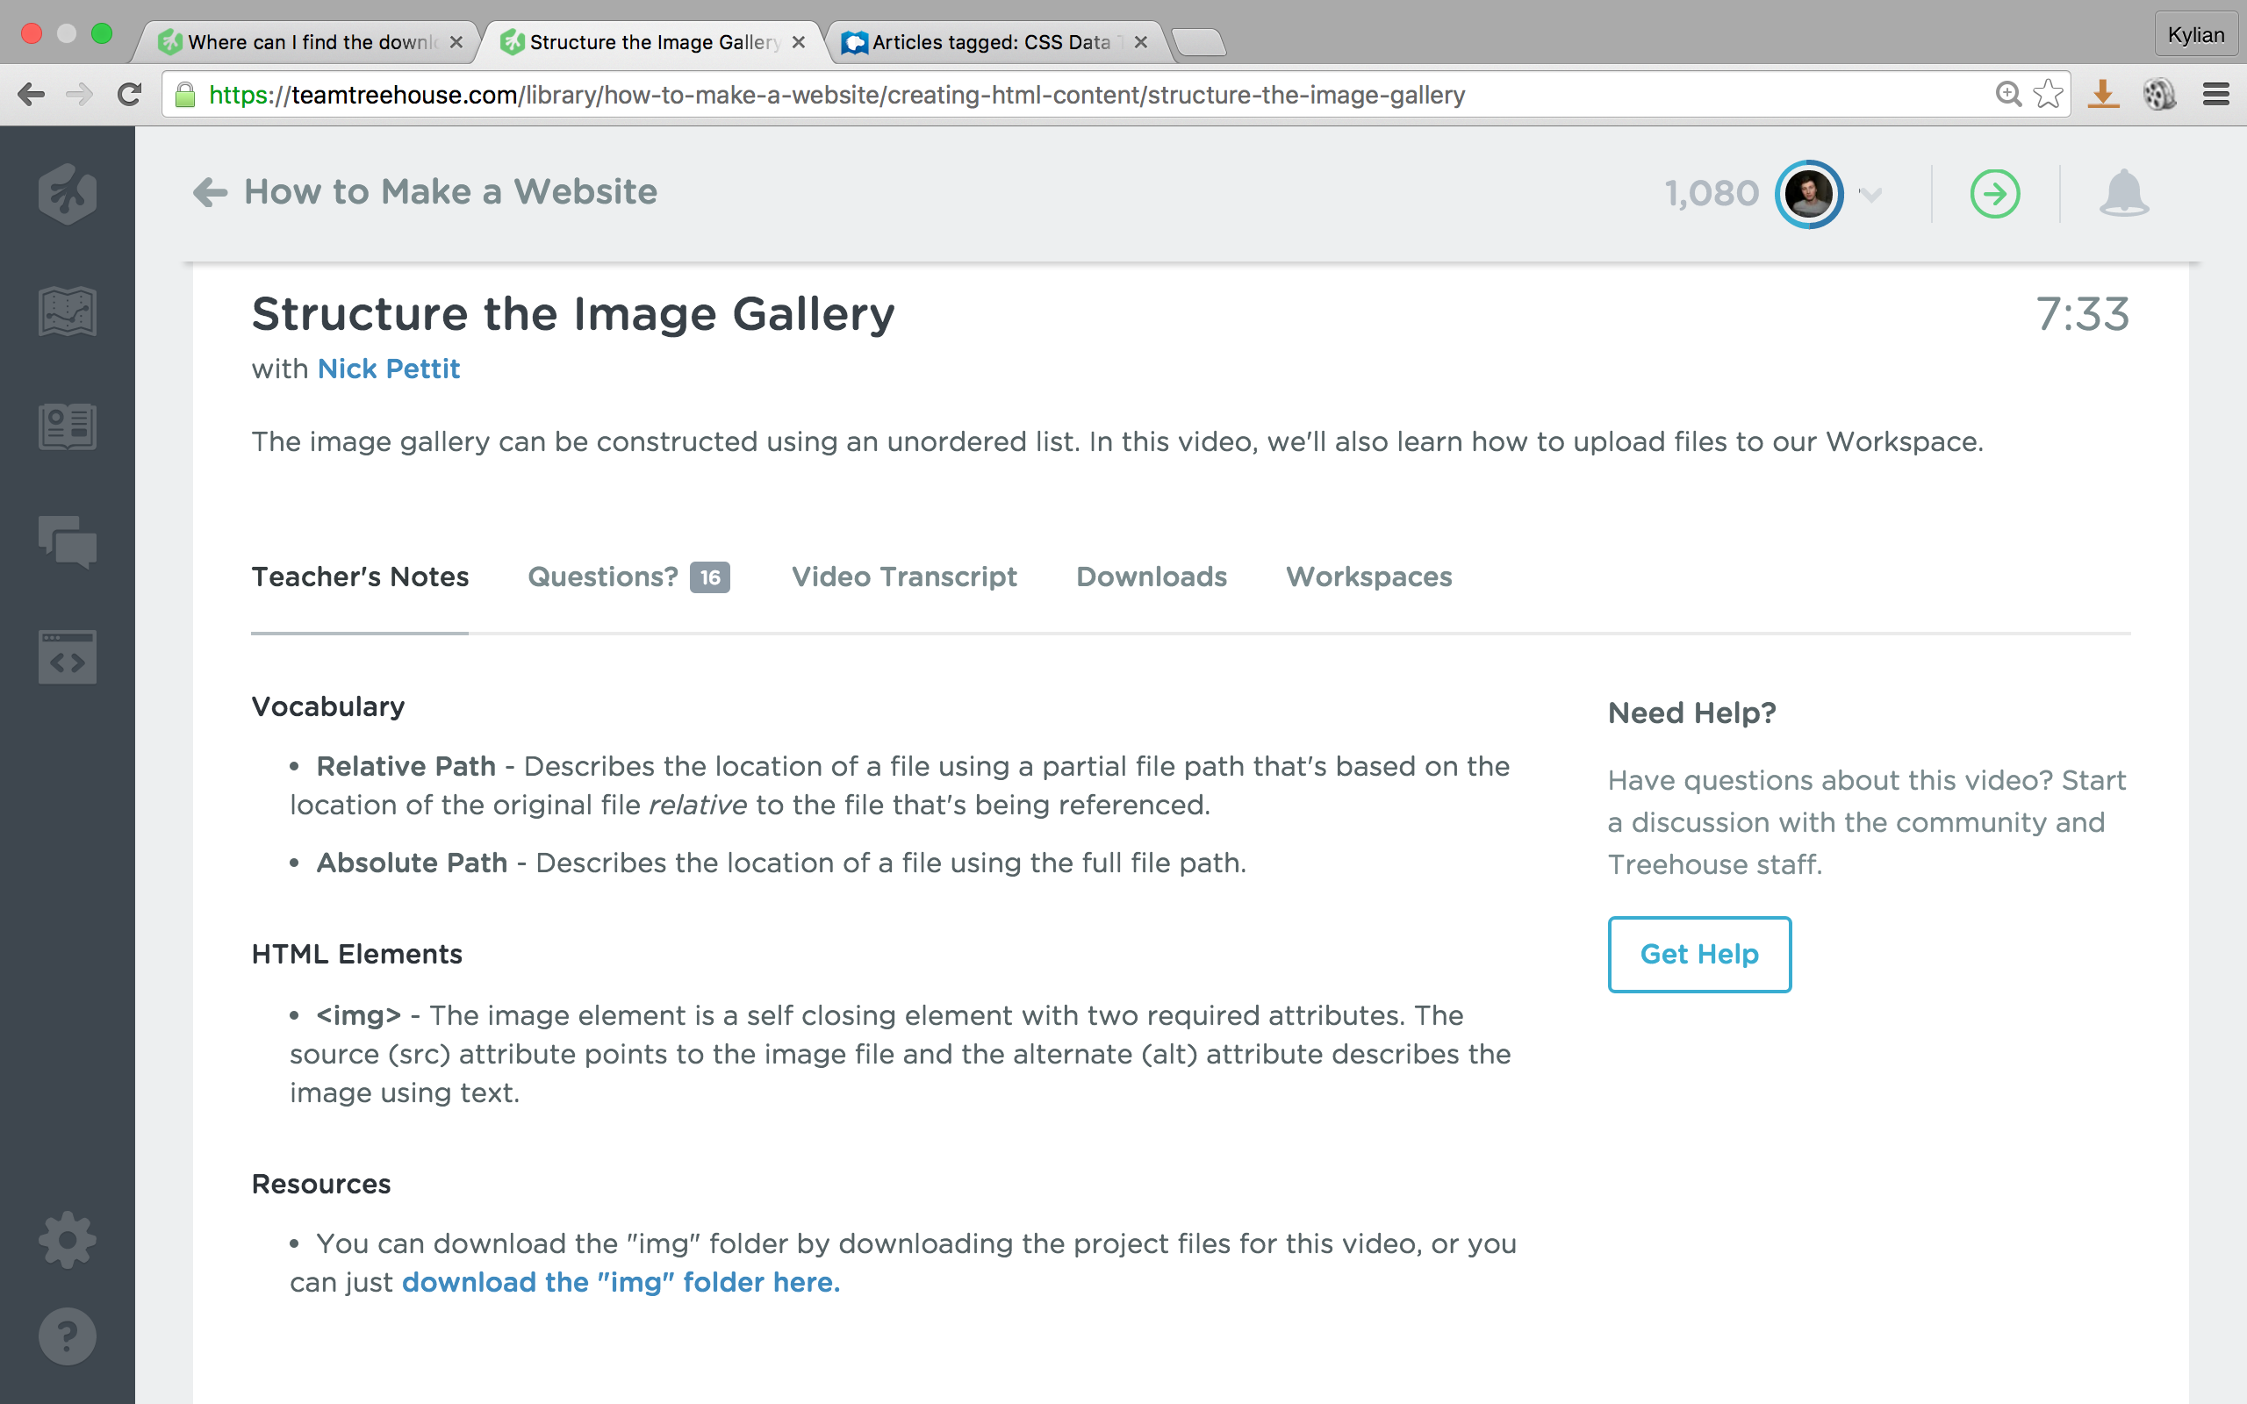This screenshot has width=2247, height=1404.
Task: Switch to the Downloads tab
Action: (1152, 576)
